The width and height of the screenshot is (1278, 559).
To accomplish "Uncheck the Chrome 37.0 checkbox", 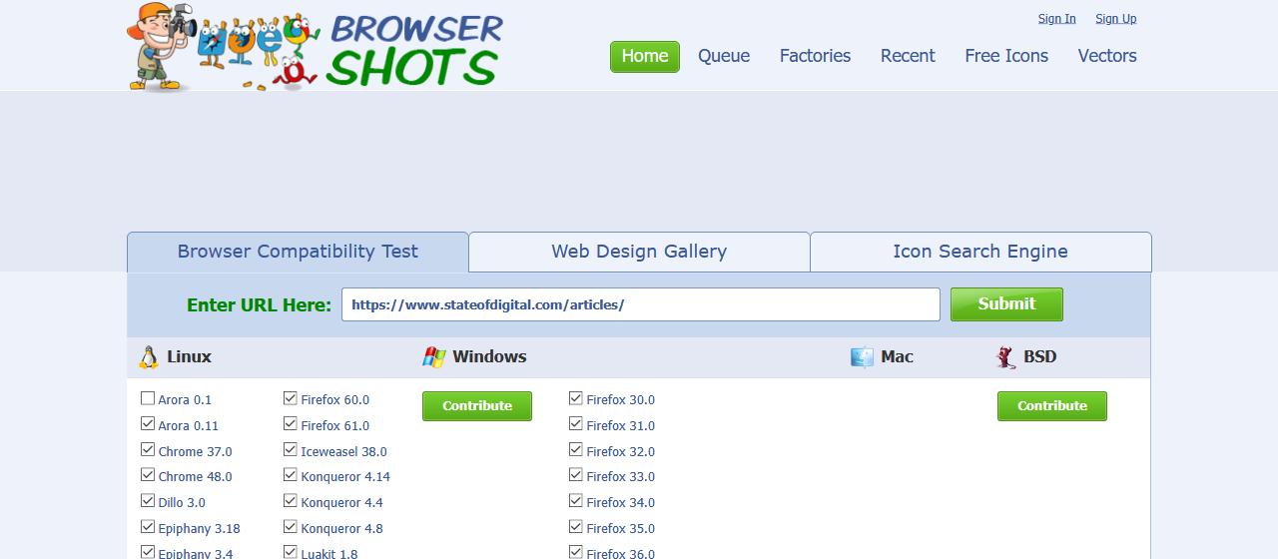I will point(148,450).
